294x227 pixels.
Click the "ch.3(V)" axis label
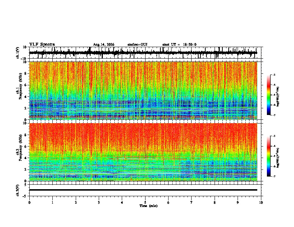point(17,191)
